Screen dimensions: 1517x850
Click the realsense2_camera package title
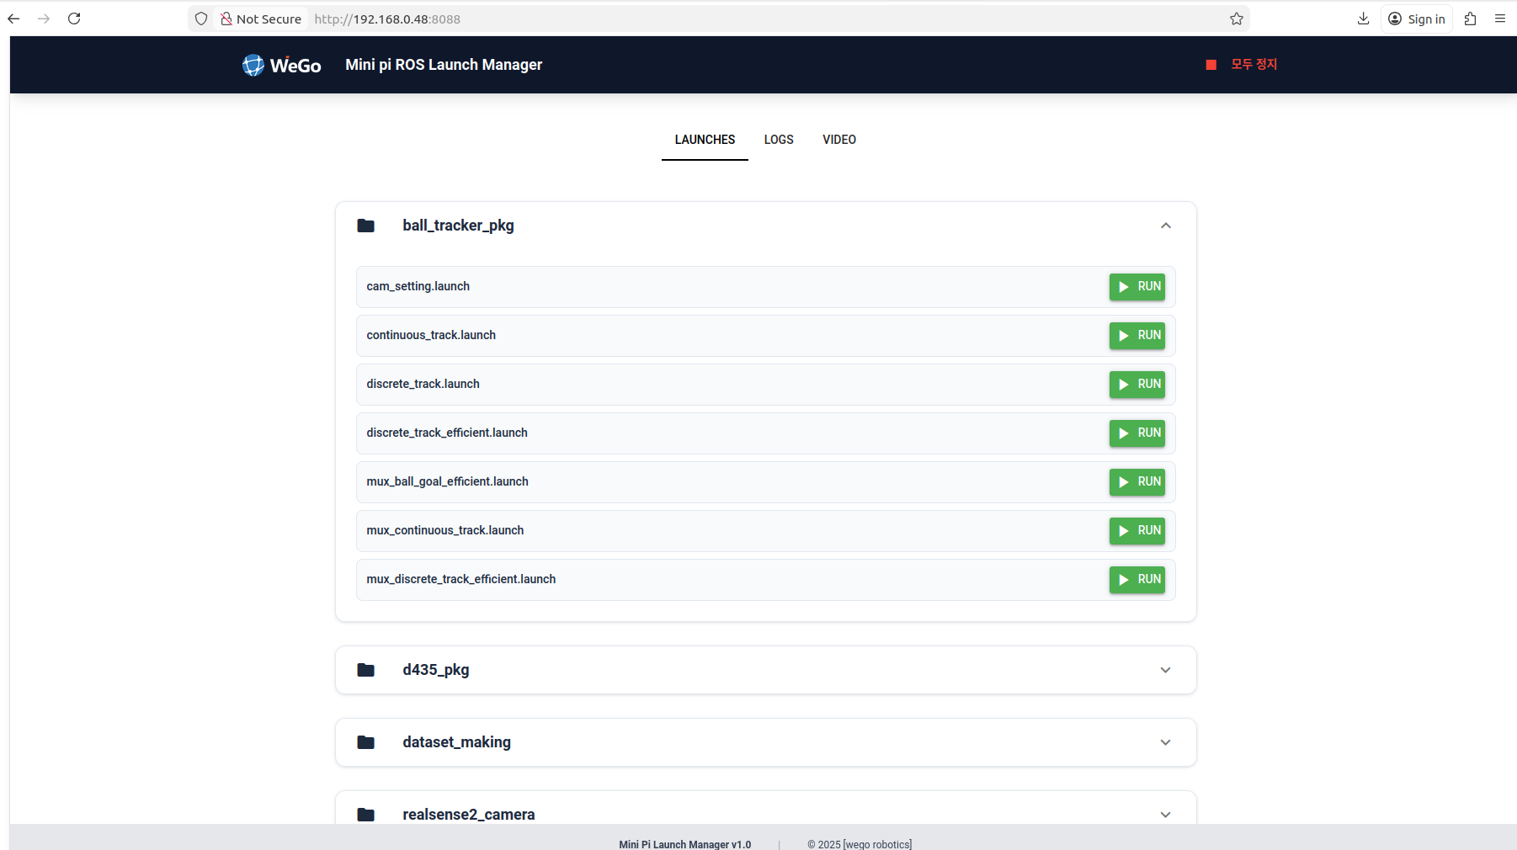pos(469,815)
